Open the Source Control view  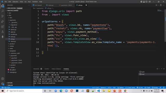click(3, 16)
